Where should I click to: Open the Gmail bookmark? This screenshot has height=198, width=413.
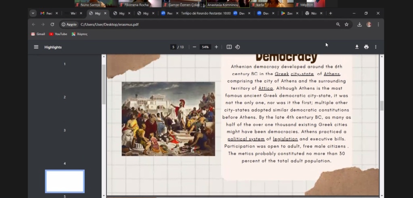(x=38, y=34)
